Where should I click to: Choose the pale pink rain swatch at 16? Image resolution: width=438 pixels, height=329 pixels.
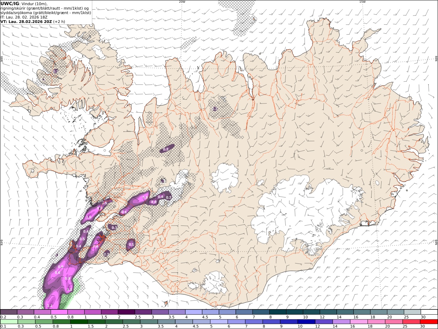click(359, 321)
